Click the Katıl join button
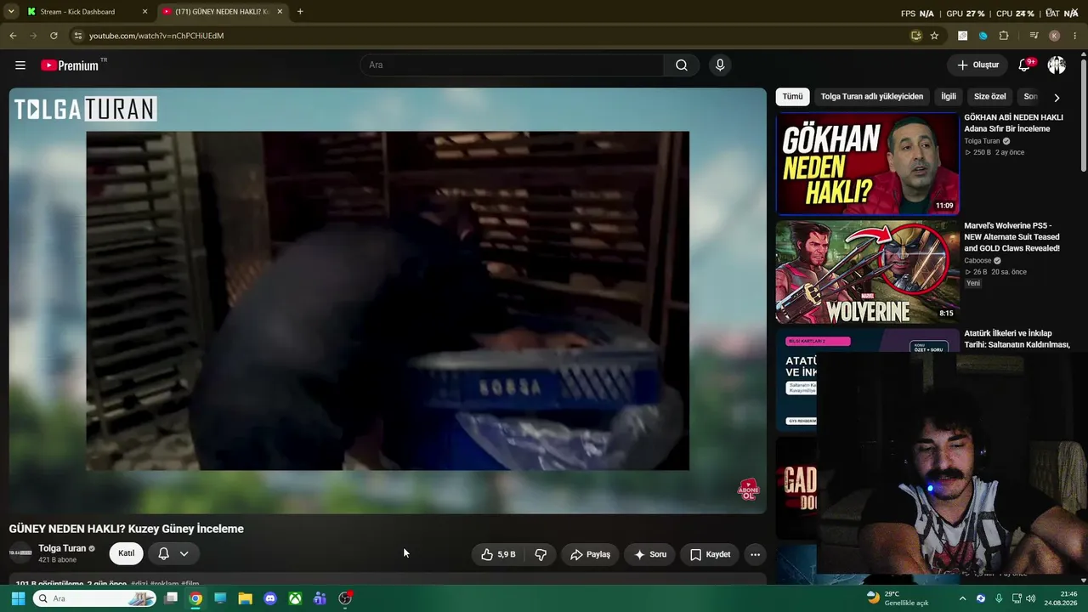 pyautogui.click(x=126, y=553)
